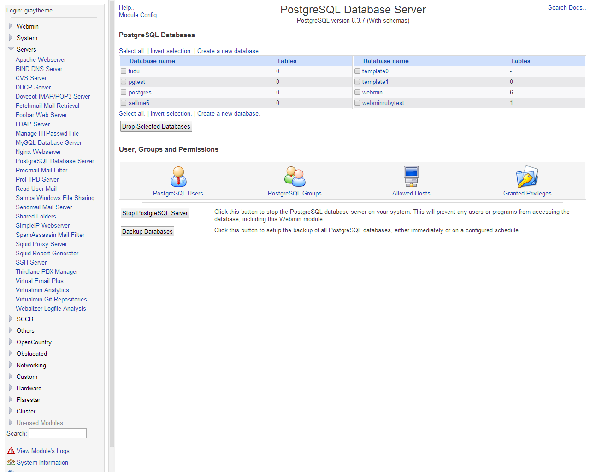The width and height of the screenshot is (590, 472).
Task: Enable the sellme6 database checkbox
Action: tap(124, 103)
